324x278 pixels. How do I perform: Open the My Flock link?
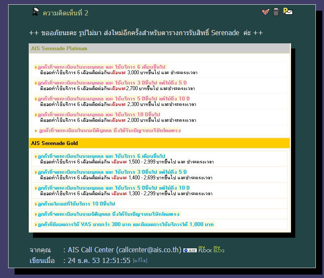click(x=205, y=249)
